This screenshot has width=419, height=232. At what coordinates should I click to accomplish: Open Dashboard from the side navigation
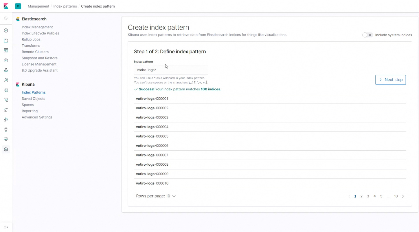(x=6, y=50)
